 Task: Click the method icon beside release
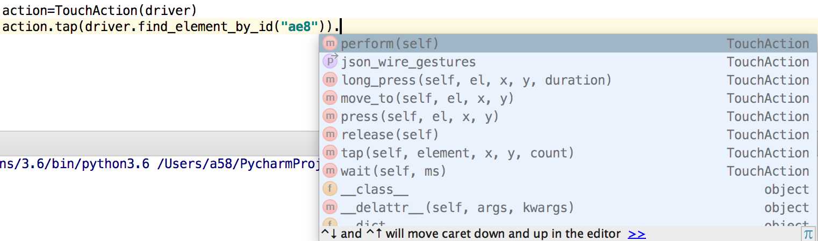click(329, 135)
